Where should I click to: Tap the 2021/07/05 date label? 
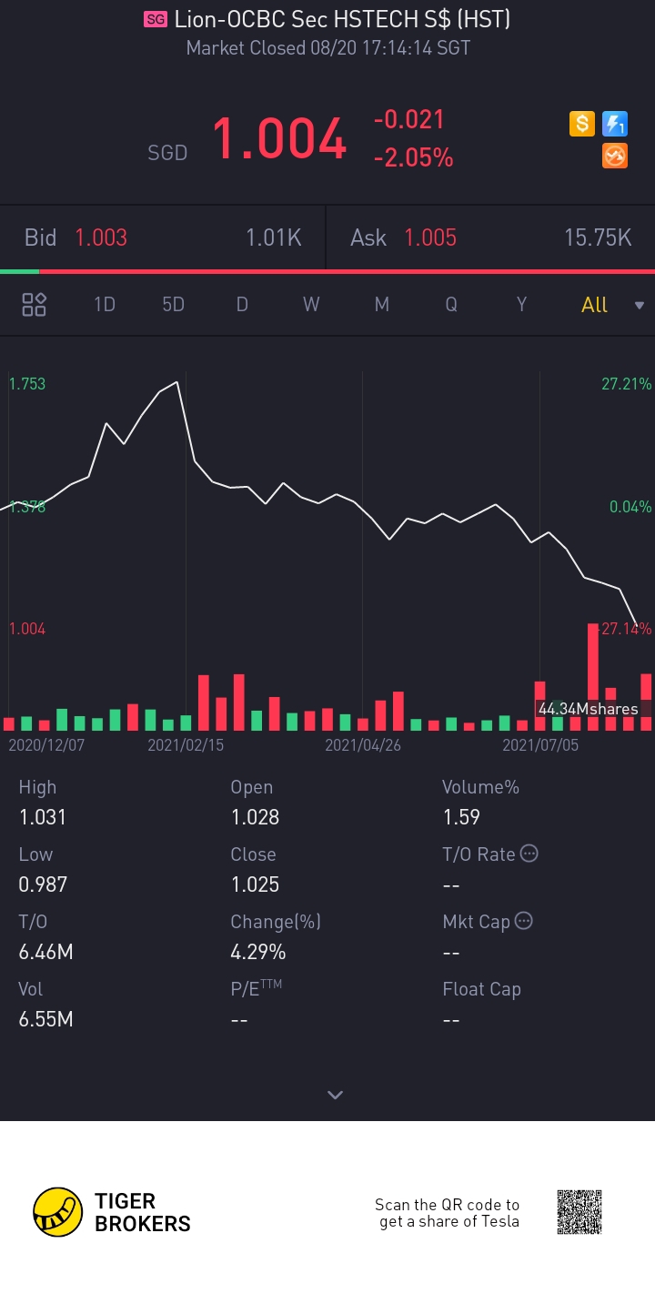coord(540,745)
